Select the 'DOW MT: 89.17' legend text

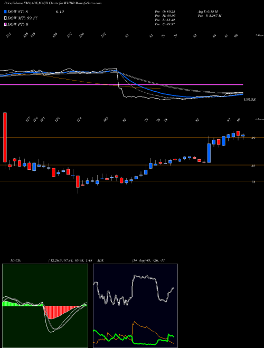click(x=22, y=18)
